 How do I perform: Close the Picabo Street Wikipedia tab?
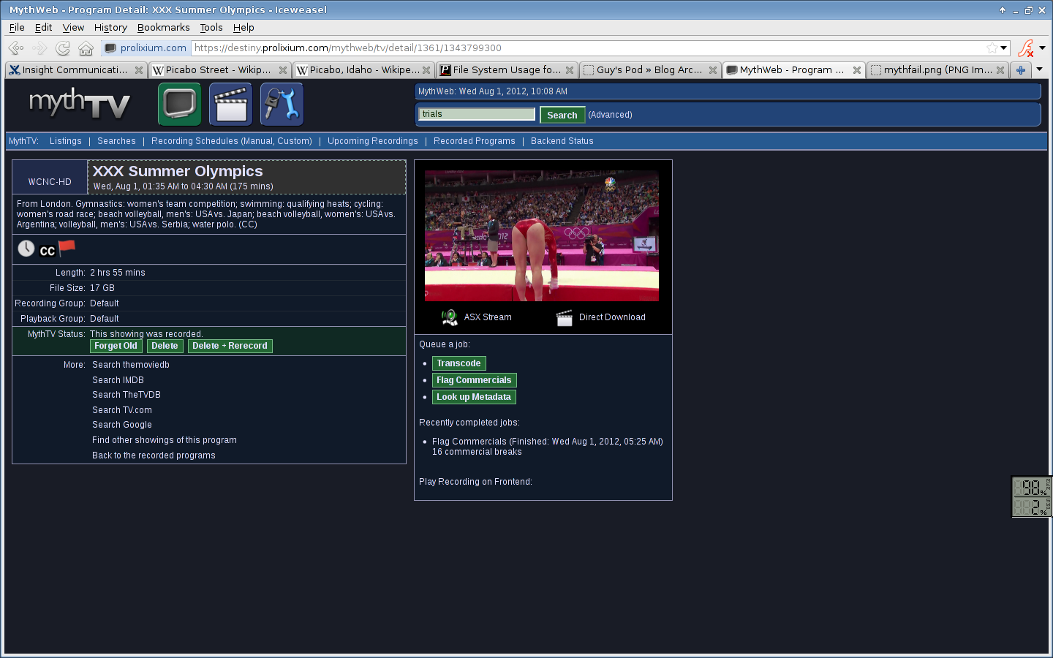[283, 70]
